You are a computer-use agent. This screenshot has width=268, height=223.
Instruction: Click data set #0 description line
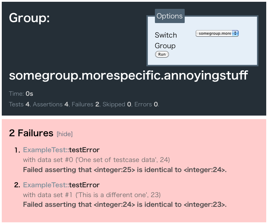click(x=96, y=160)
